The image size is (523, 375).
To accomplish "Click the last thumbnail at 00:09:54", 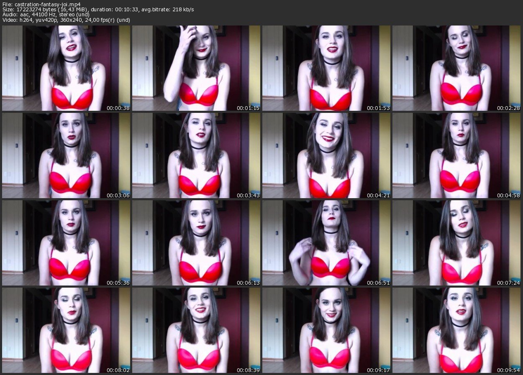I will (x=456, y=330).
